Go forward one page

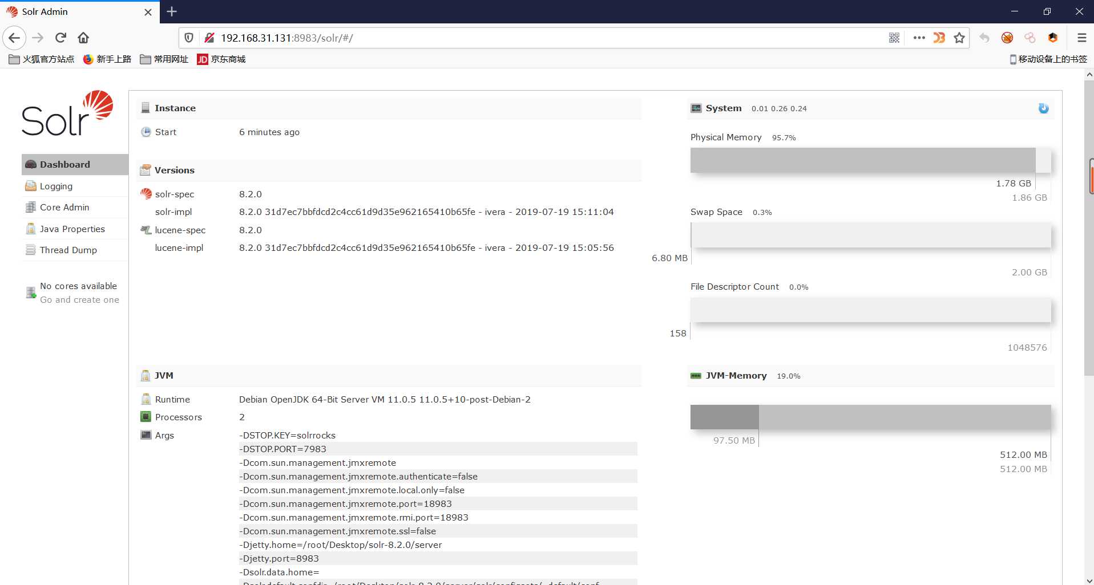(38, 38)
